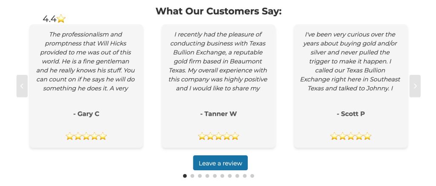
Task: Jump to the ninth carousel pagination dot
Action: [x=244, y=176]
